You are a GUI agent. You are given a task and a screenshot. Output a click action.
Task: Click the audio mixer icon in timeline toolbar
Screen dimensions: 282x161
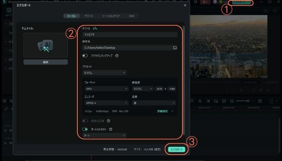pyautogui.click(x=208, y=101)
